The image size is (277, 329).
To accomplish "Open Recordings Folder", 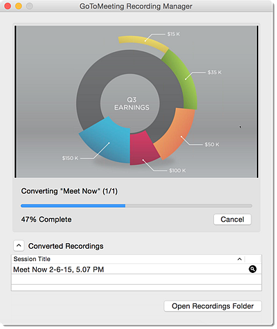I will pos(213,306).
